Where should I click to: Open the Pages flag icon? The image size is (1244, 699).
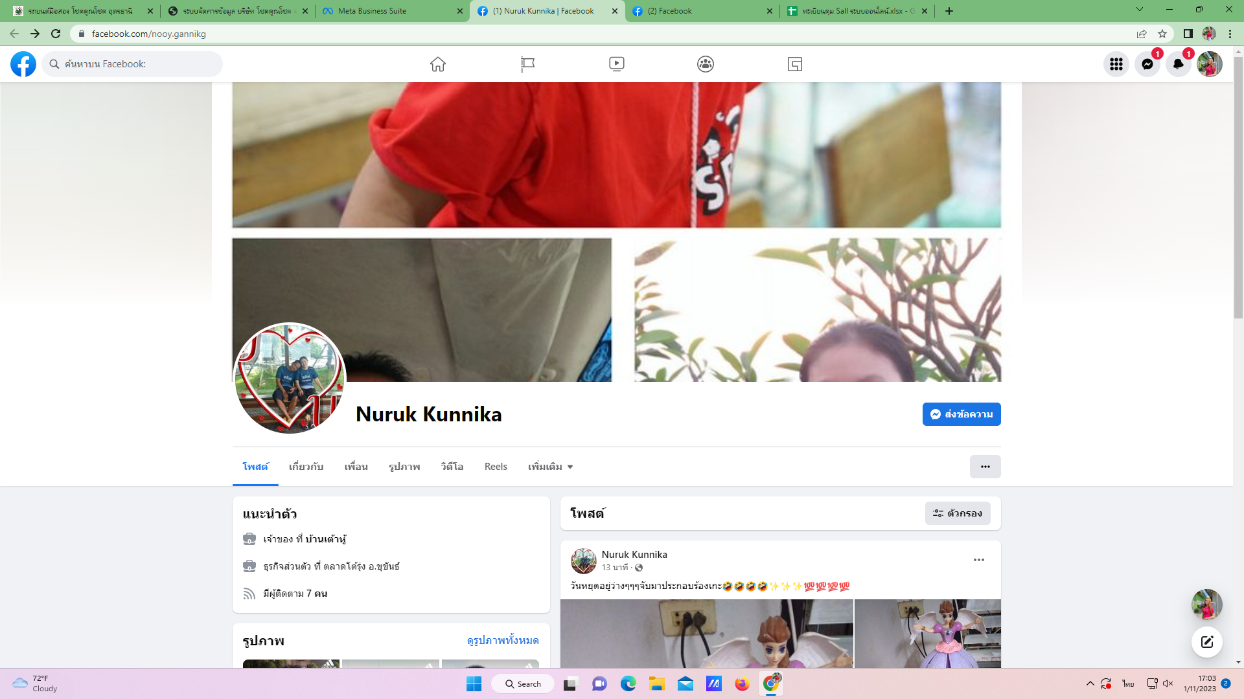click(x=527, y=64)
